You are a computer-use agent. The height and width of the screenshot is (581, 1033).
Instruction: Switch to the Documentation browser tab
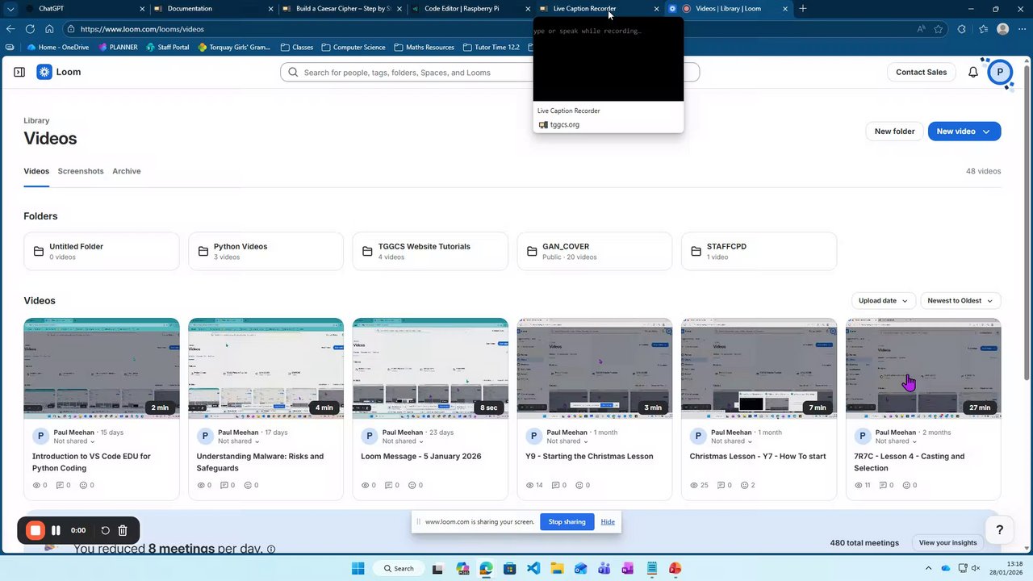(x=215, y=9)
